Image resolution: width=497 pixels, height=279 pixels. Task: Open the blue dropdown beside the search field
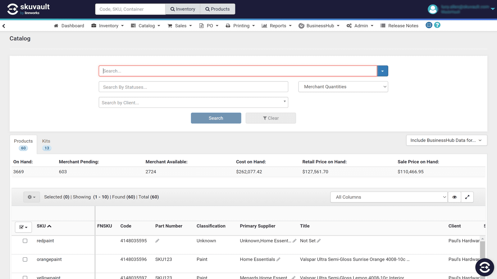(x=382, y=71)
